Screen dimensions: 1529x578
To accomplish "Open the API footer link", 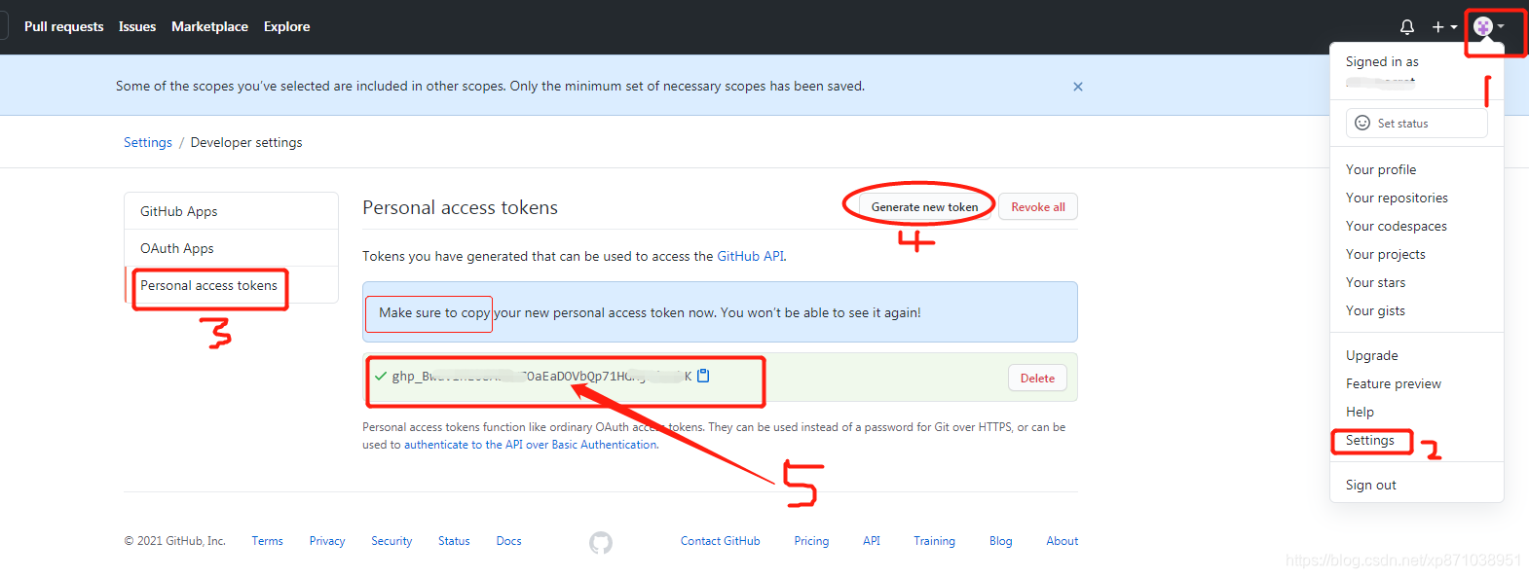I will click(872, 541).
